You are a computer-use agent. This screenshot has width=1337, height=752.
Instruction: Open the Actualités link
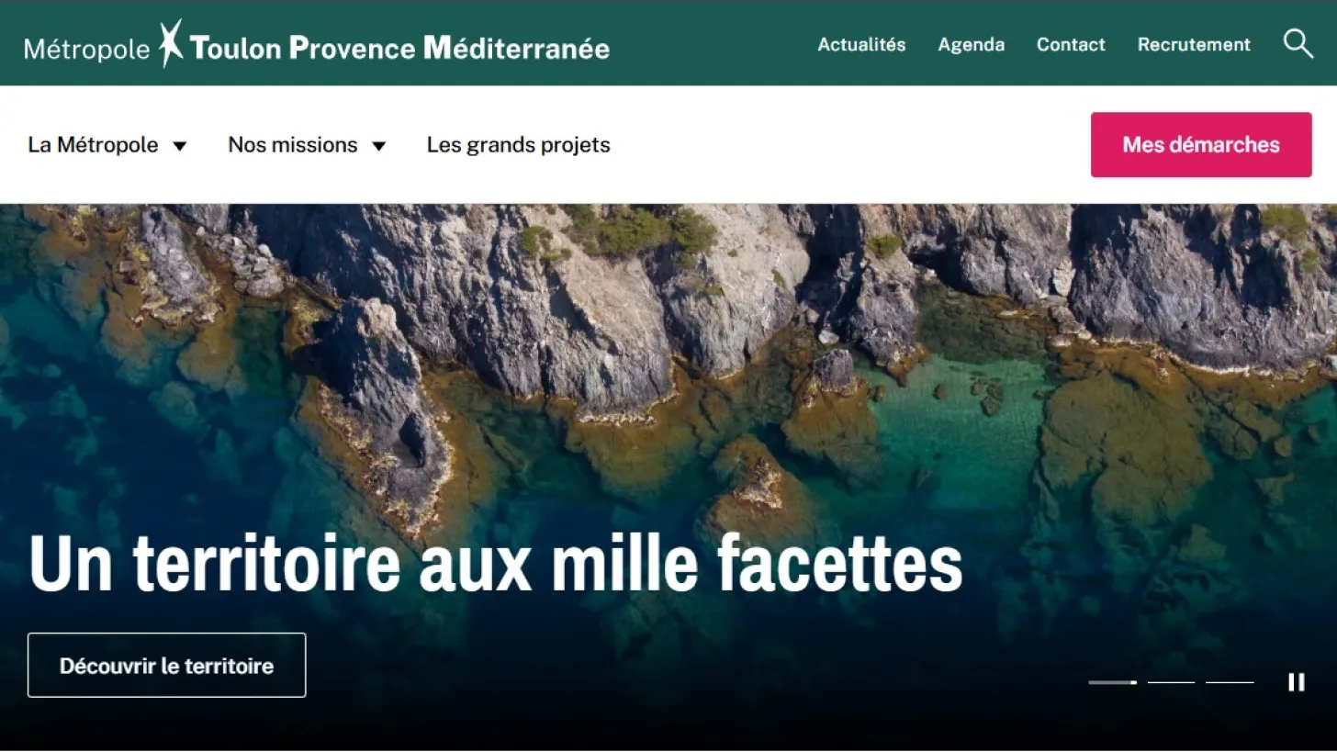coord(861,44)
